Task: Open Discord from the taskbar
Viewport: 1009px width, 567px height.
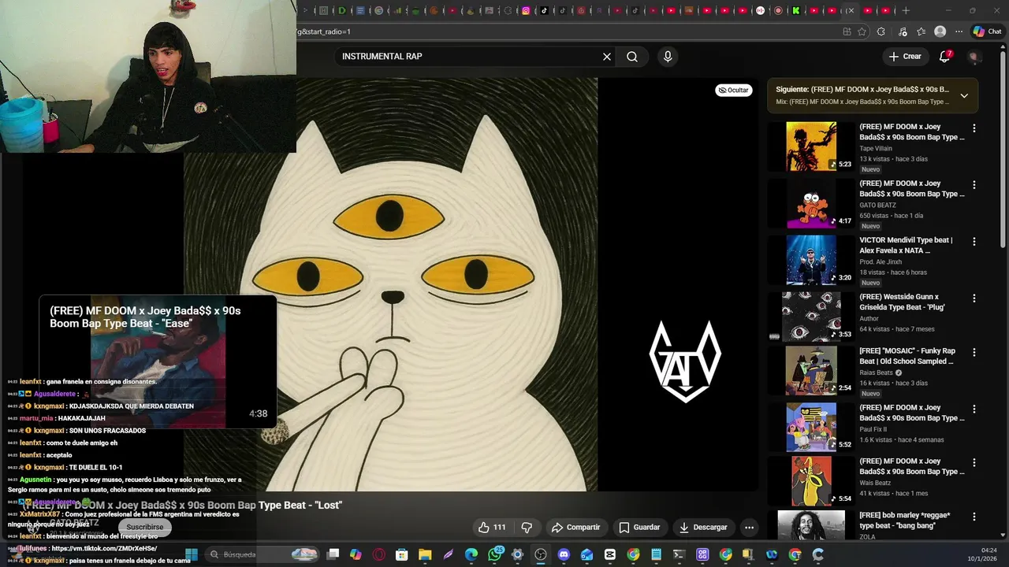Action: pos(564,554)
